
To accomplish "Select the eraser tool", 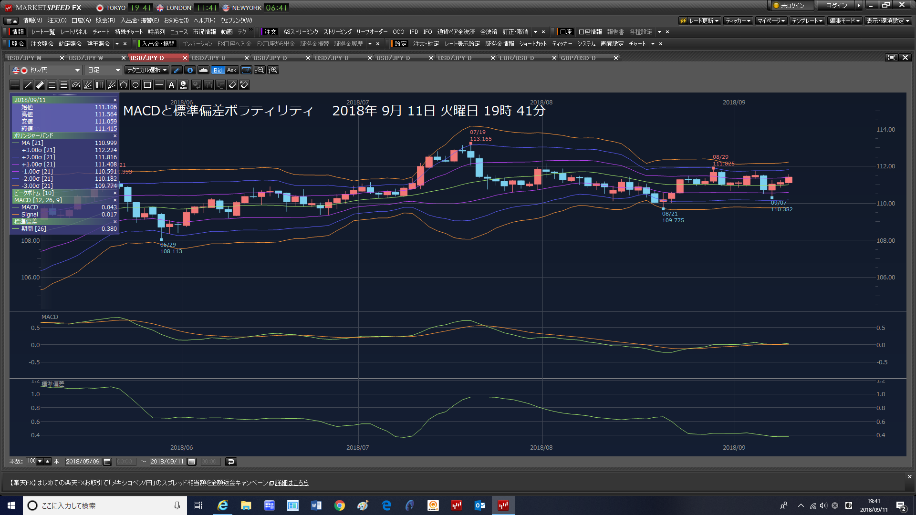I will [x=232, y=85].
